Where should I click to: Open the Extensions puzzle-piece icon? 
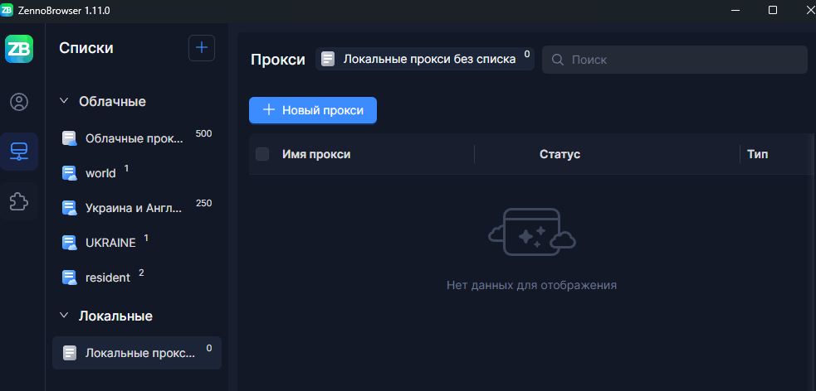pyautogui.click(x=19, y=201)
